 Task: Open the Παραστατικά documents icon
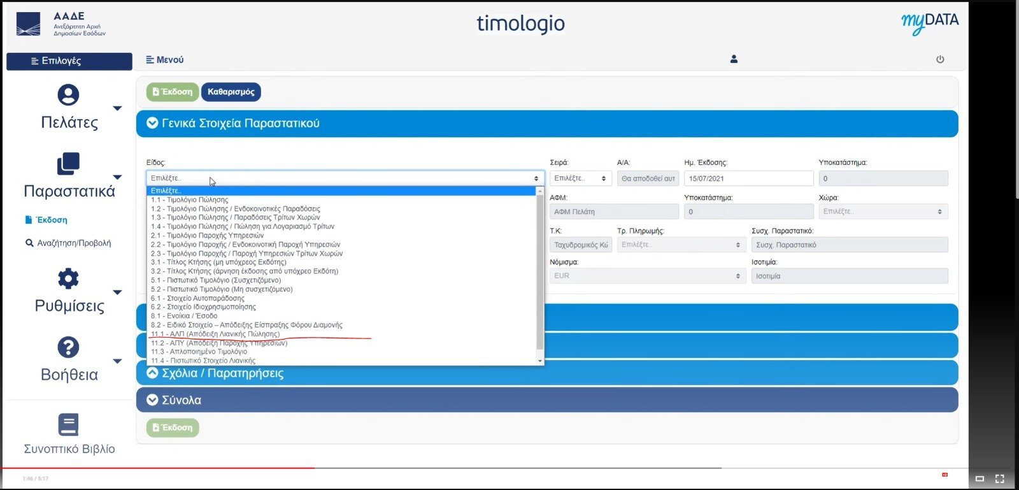coord(68,164)
